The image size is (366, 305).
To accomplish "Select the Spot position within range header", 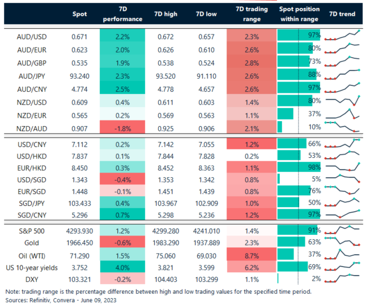I will pyautogui.click(x=299, y=14).
